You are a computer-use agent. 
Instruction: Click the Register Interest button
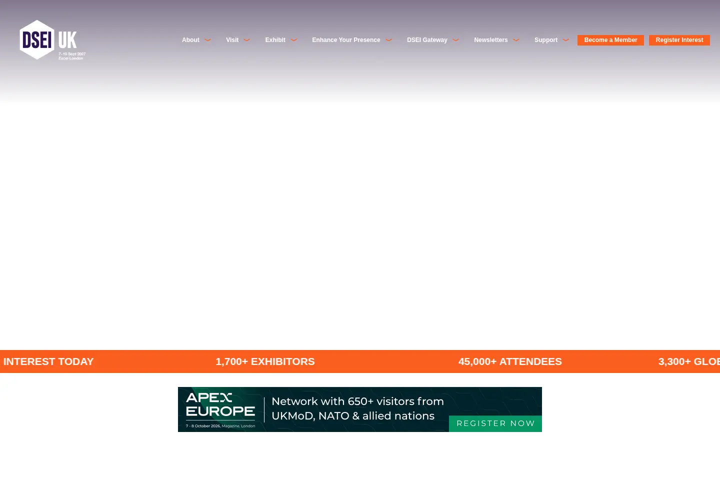[679, 40]
